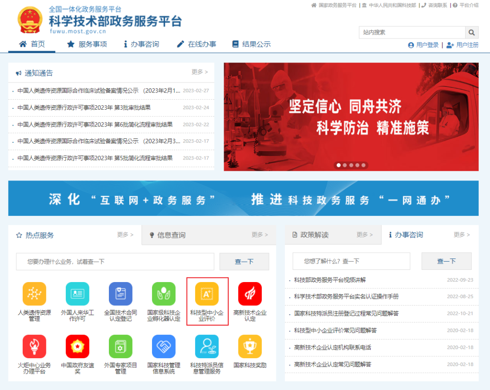Select the 办事咨询 panel tab
Image resolution: width=490 pixels, height=390 pixels.
tap(406, 235)
